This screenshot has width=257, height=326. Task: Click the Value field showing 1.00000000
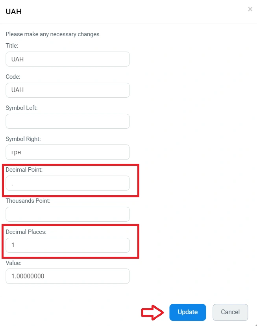point(67,276)
